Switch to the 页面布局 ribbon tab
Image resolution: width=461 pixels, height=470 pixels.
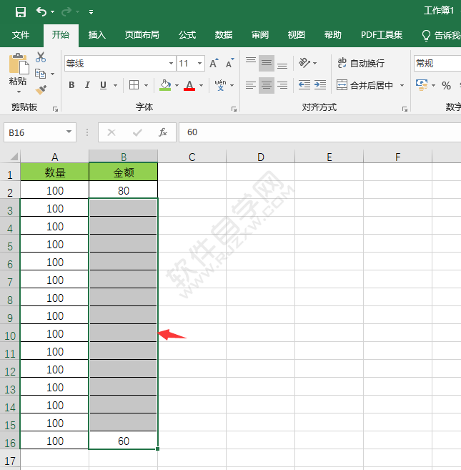[142, 35]
